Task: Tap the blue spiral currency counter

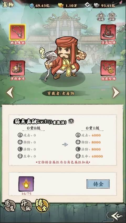Action: 42,6
